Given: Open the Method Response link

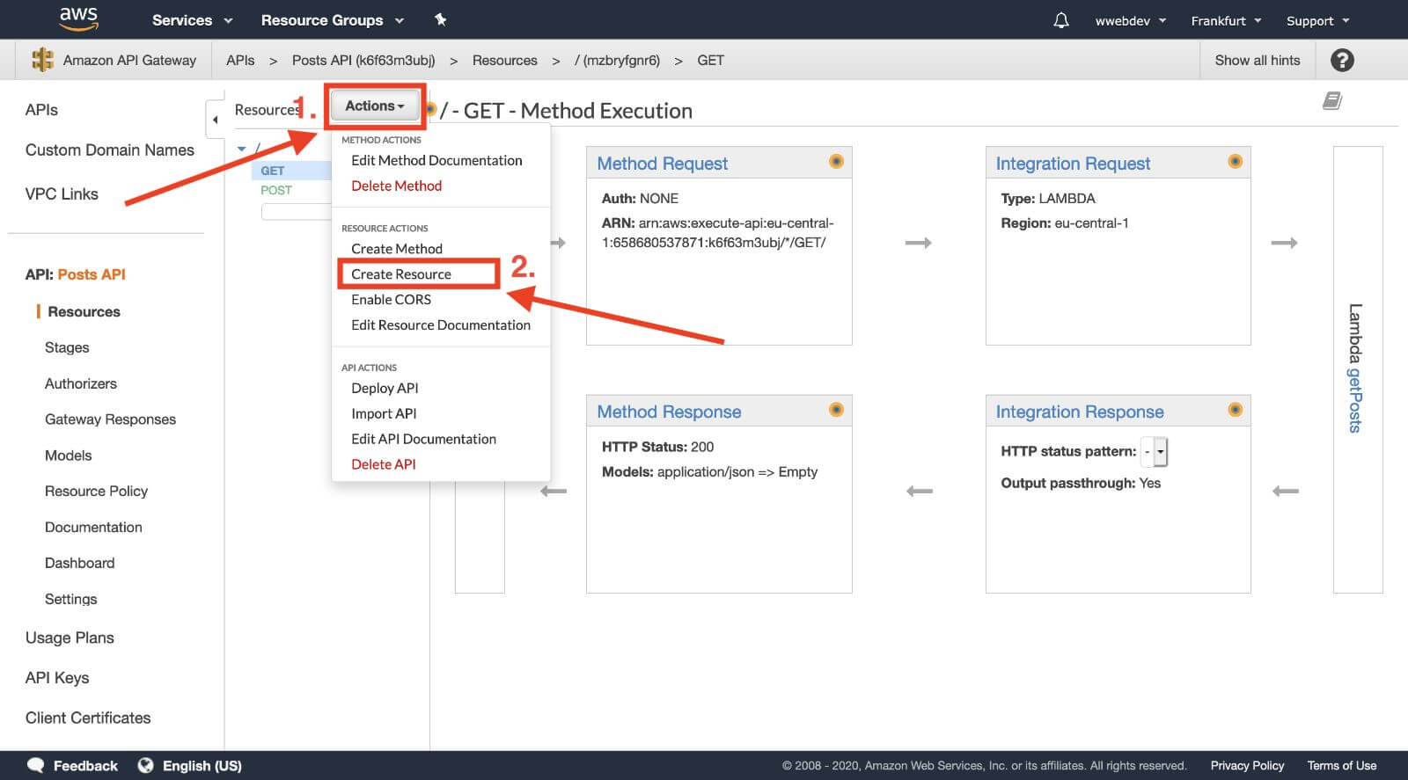Looking at the screenshot, I should pyautogui.click(x=669, y=412).
